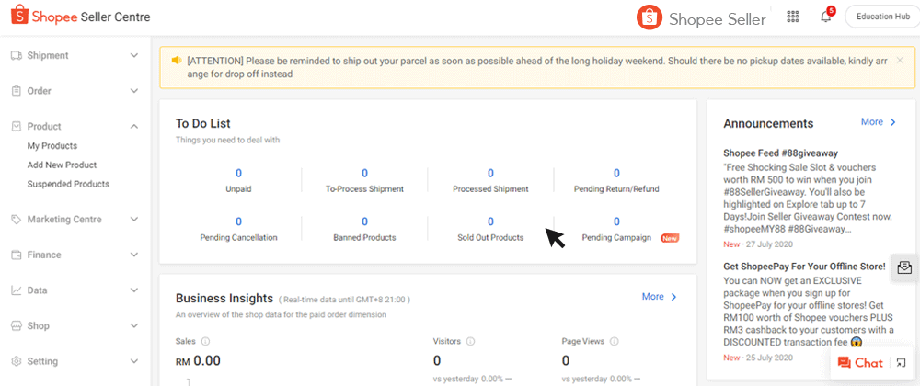
Task: Pop out the chat window icon
Action: click(x=902, y=363)
